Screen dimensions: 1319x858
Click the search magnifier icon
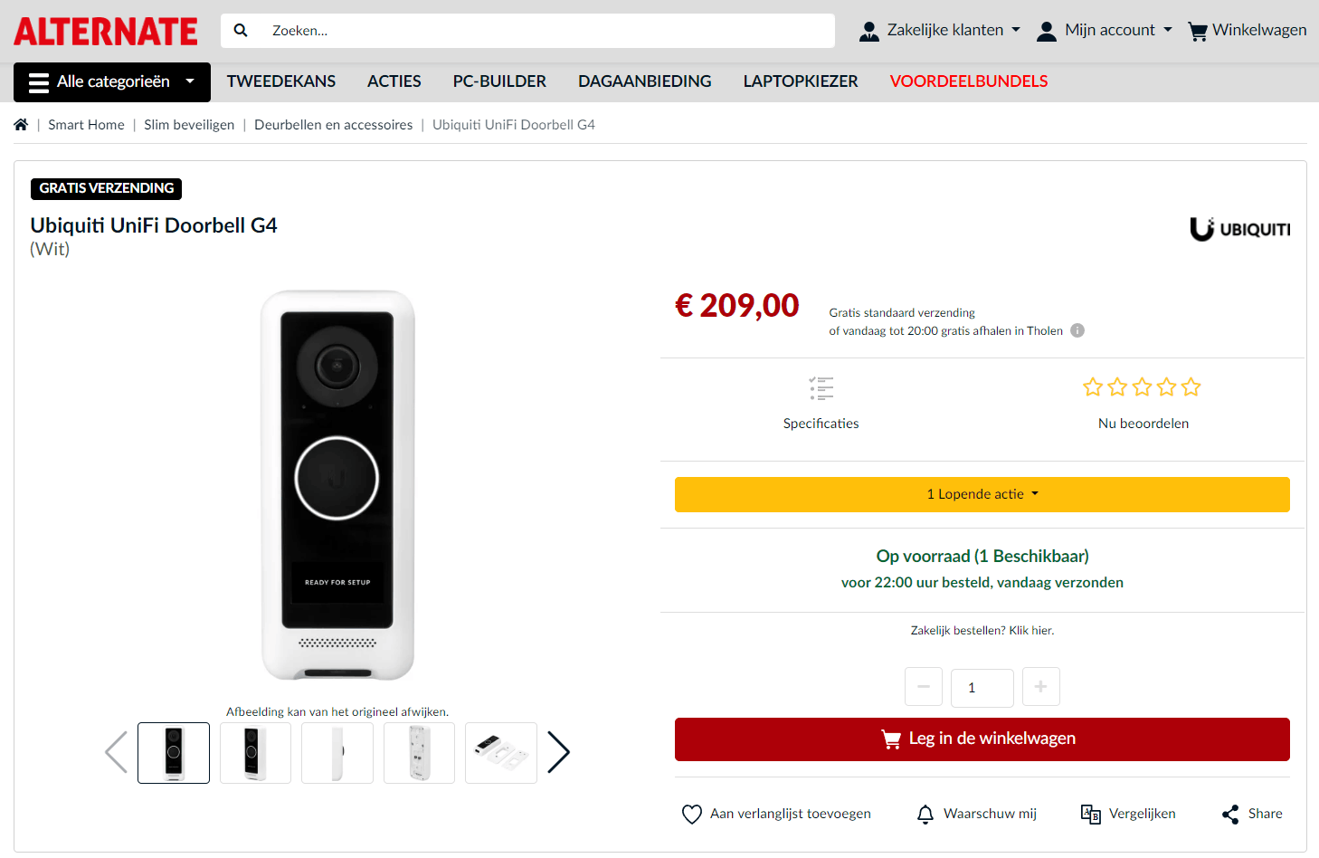click(241, 30)
